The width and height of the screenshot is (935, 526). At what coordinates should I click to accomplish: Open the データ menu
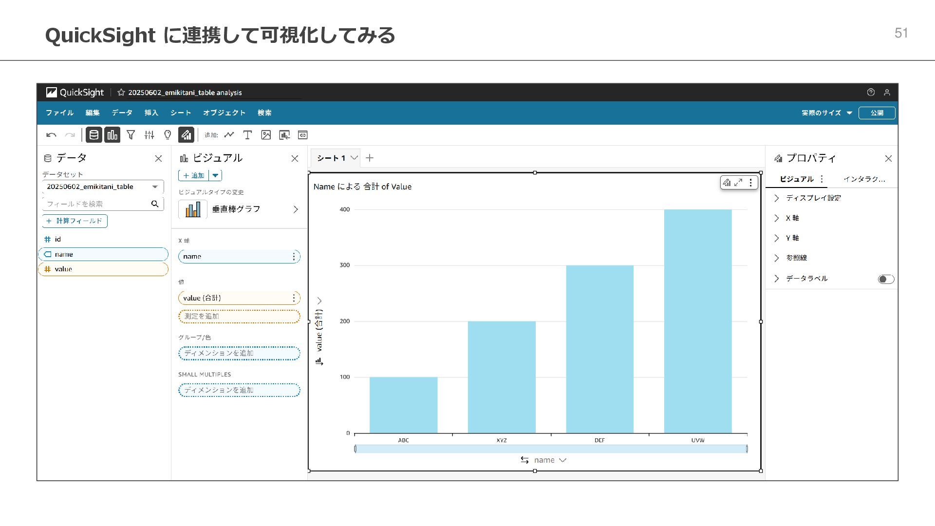click(x=122, y=113)
